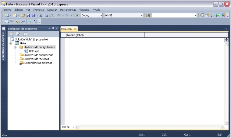Click the green arrow Start Page icon
231x138 pixels.
point(218,15)
